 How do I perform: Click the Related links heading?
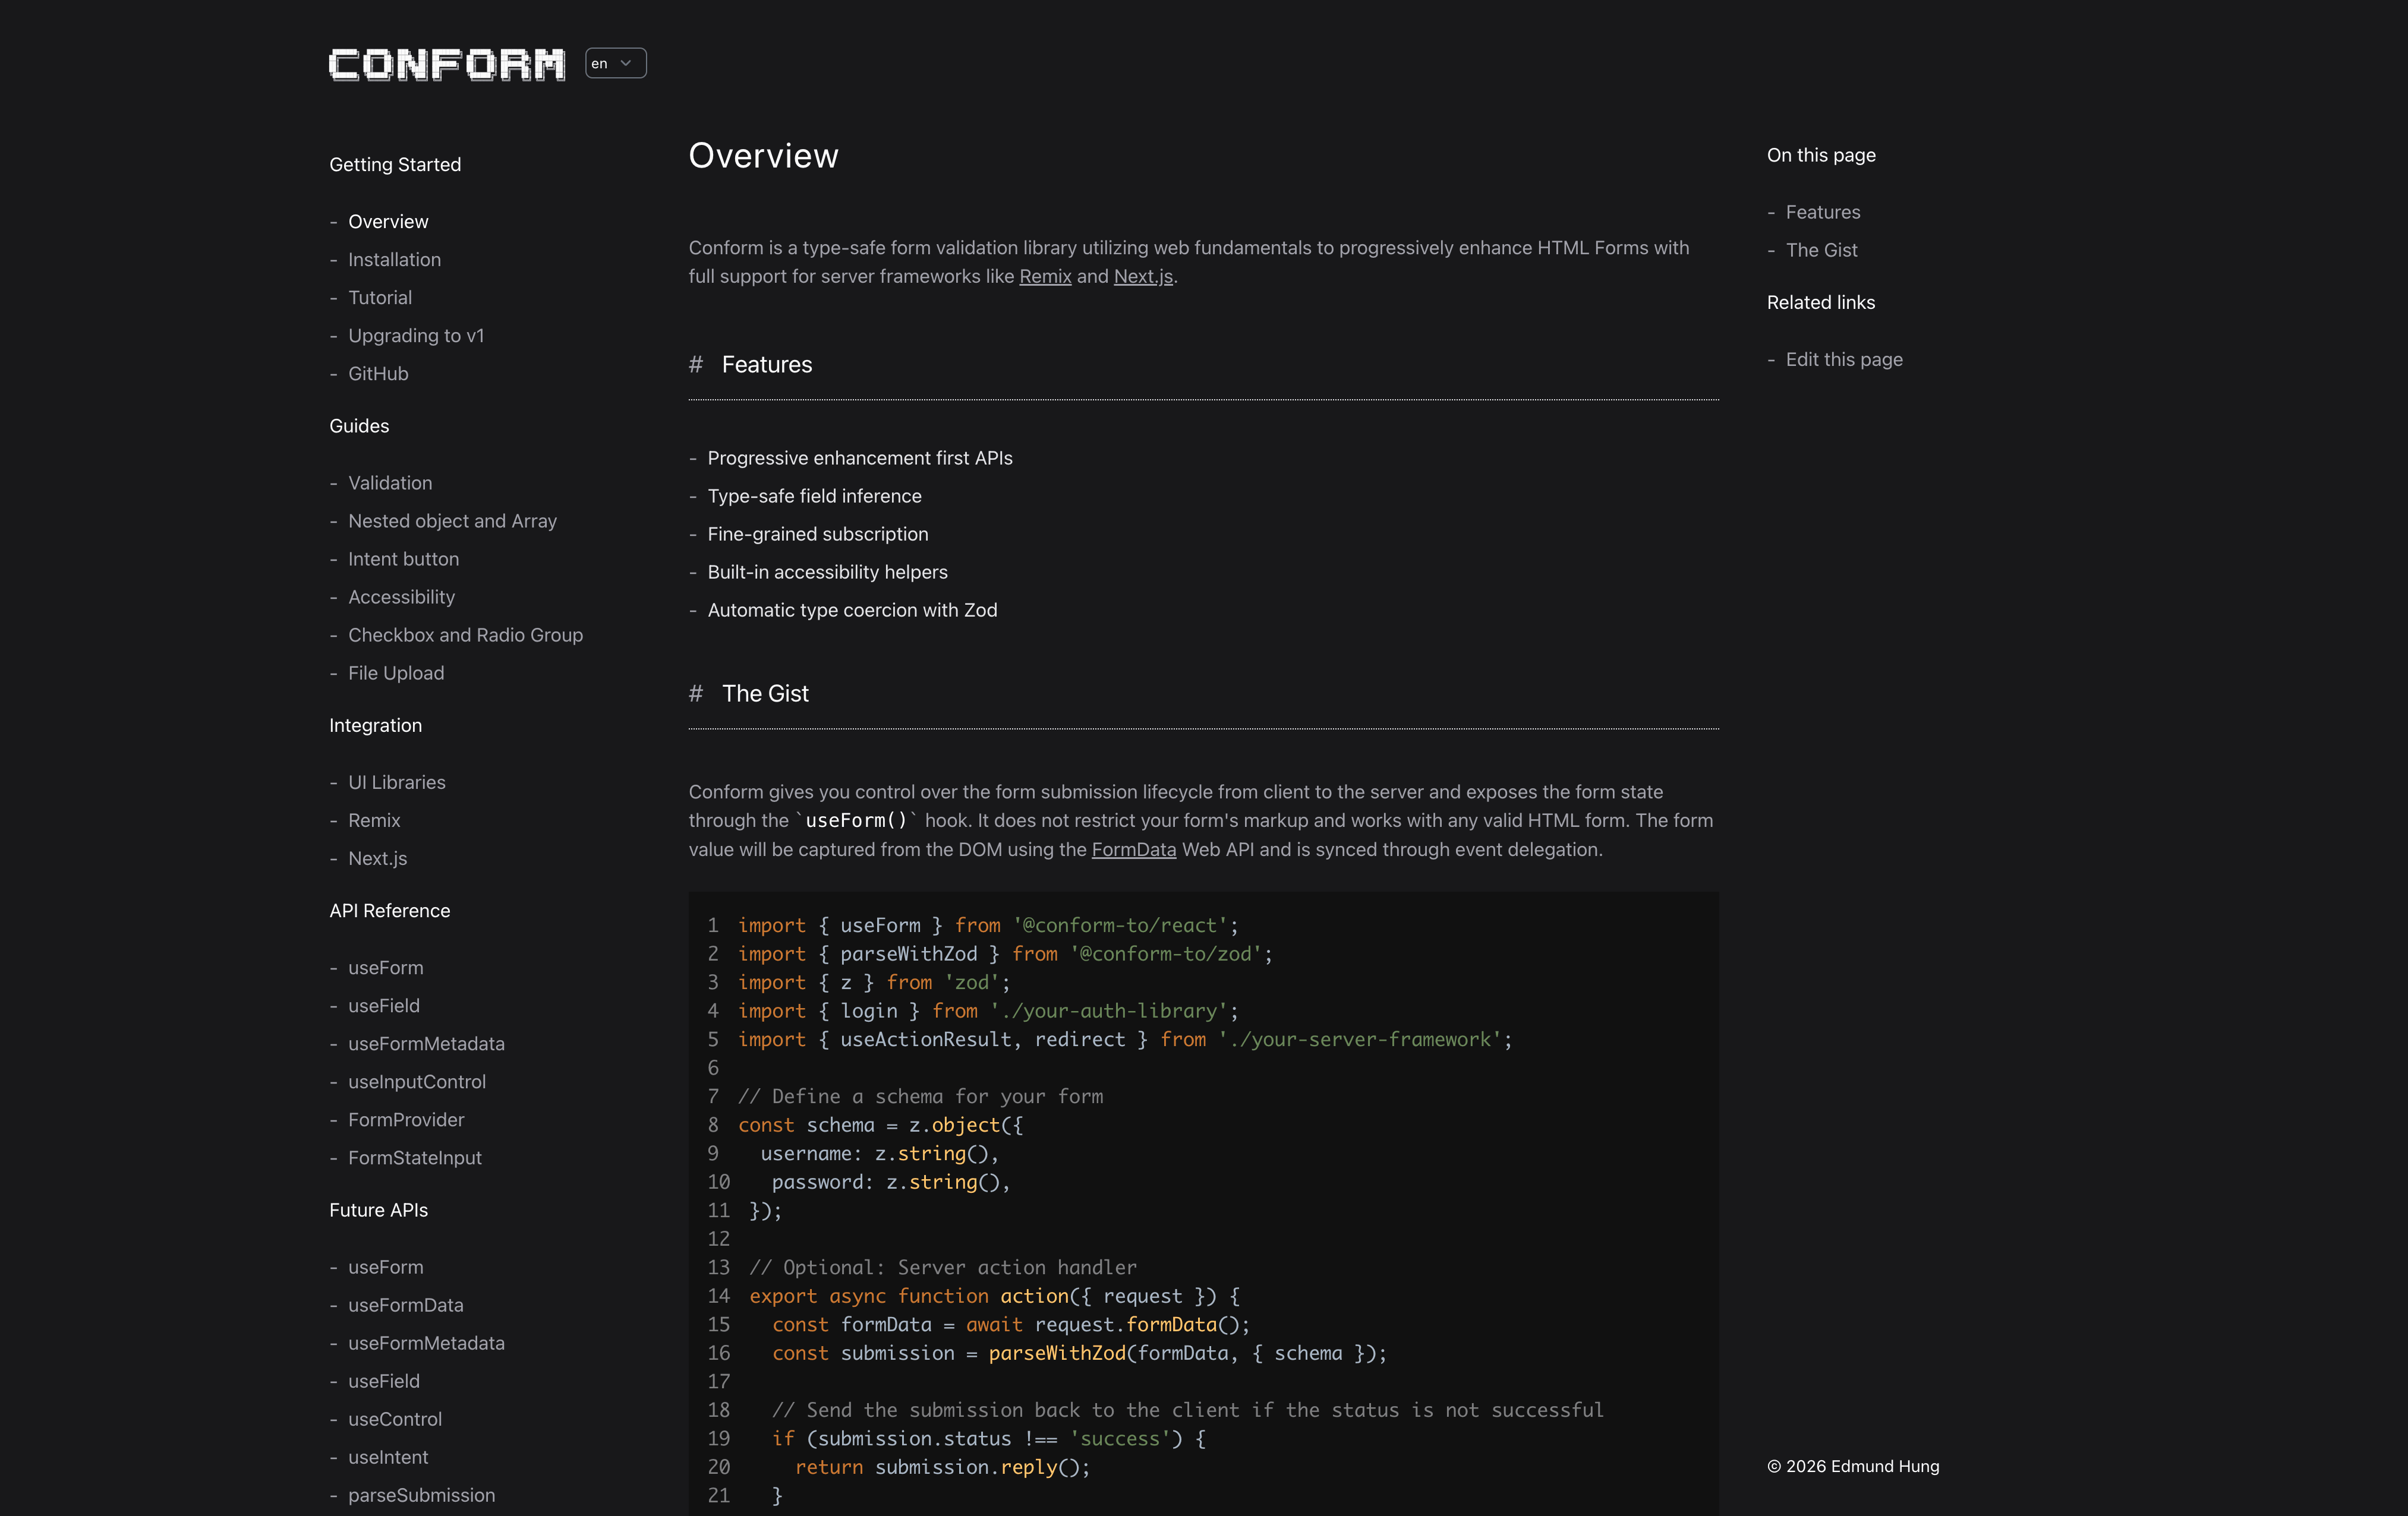pos(1820,302)
